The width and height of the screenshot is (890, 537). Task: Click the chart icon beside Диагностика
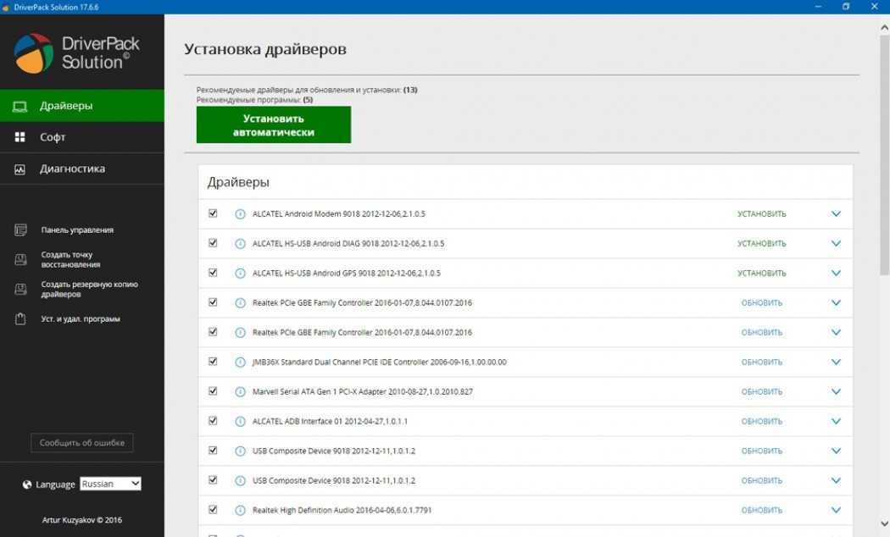pos(19,169)
